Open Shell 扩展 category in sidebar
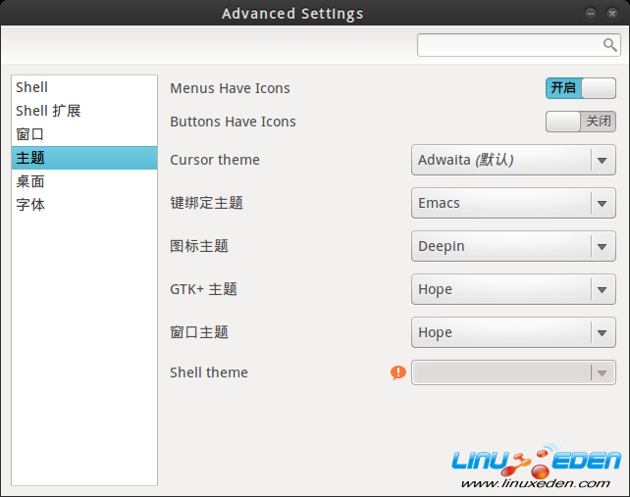The image size is (630, 497). pyautogui.click(x=48, y=111)
